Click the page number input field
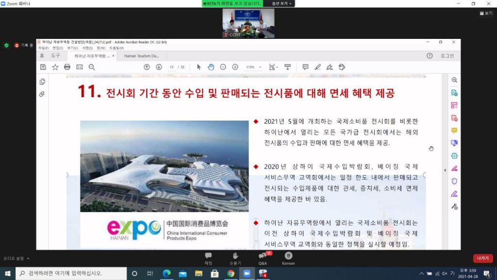Image resolution: width=497 pixels, height=280 pixels. (172, 67)
